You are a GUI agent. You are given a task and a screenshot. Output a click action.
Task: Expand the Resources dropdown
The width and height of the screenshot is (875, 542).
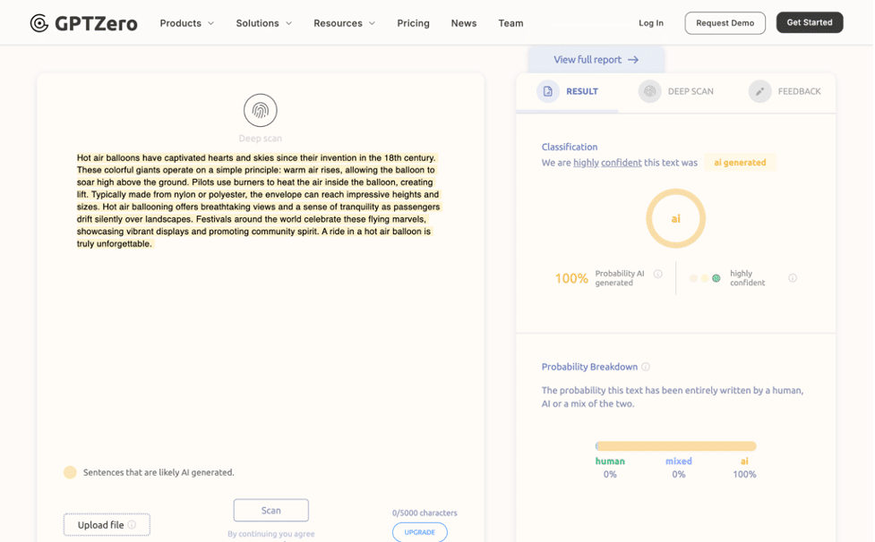pos(344,23)
